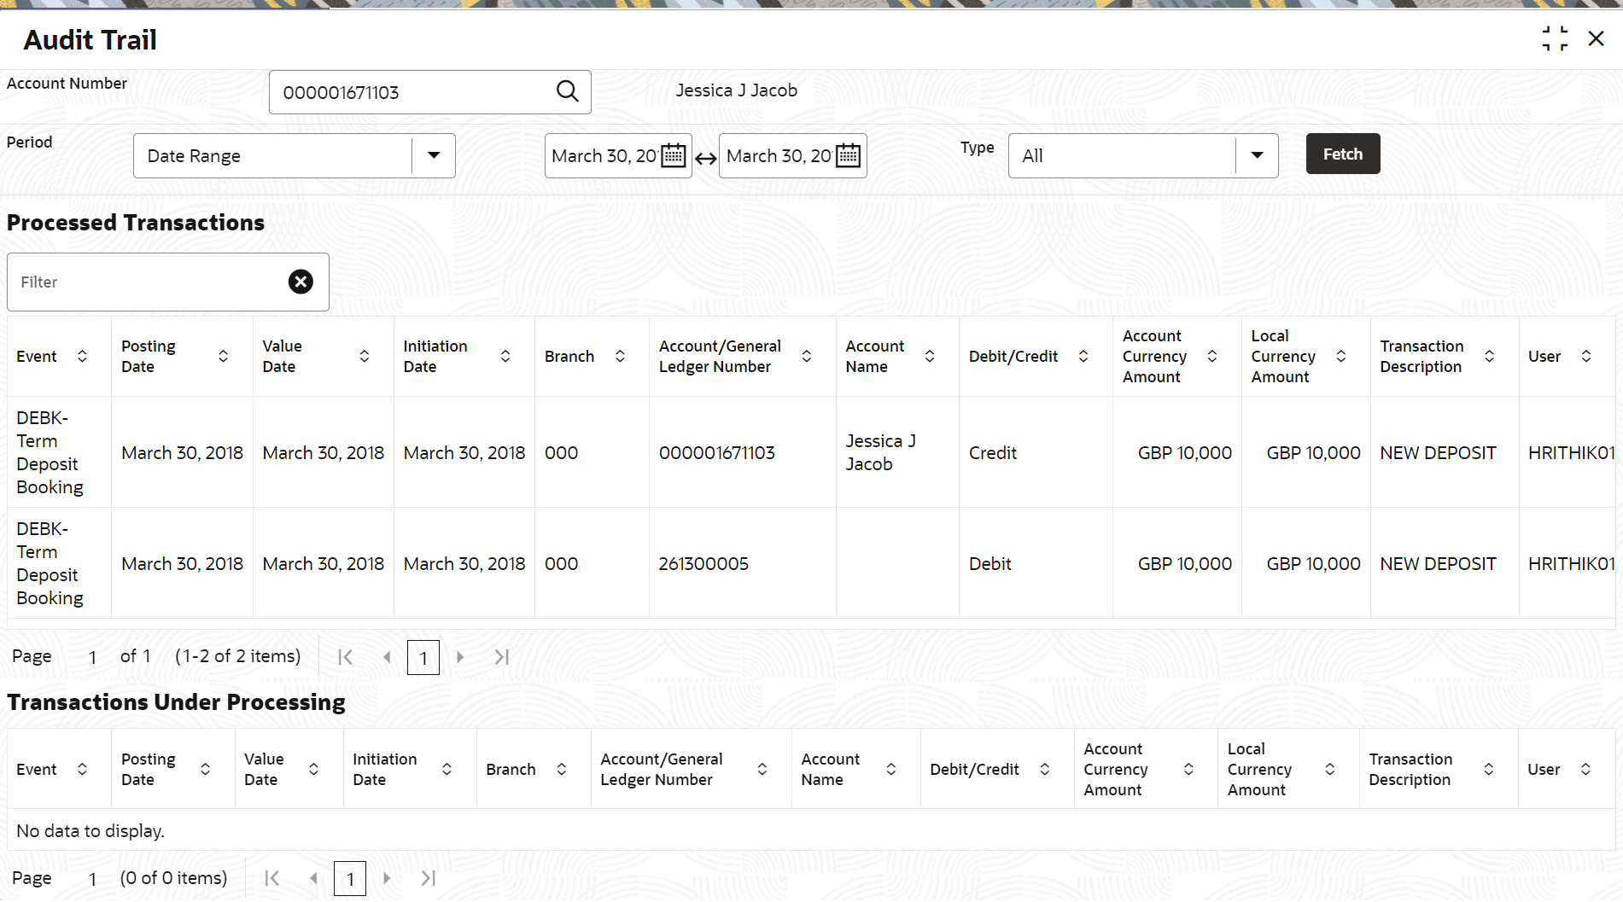Select page 1 in Processed Transactions pagination
The image size is (1623, 902).
(x=423, y=658)
